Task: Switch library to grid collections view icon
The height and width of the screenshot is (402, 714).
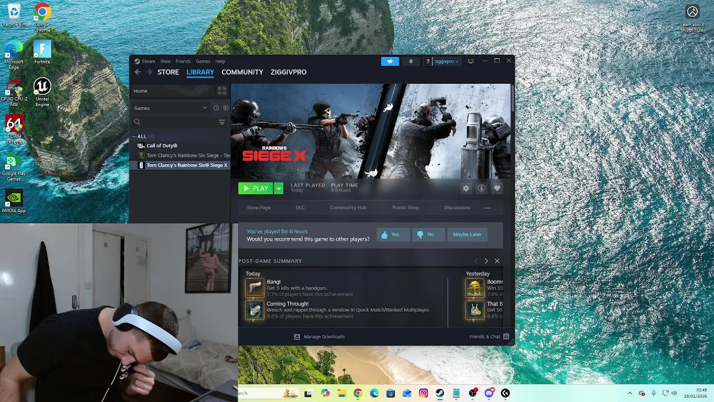Action: point(221,90)
